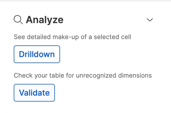Click the magnifying glass Analyze icon
This screenshot has width=171, height=113.
point(18,20)
